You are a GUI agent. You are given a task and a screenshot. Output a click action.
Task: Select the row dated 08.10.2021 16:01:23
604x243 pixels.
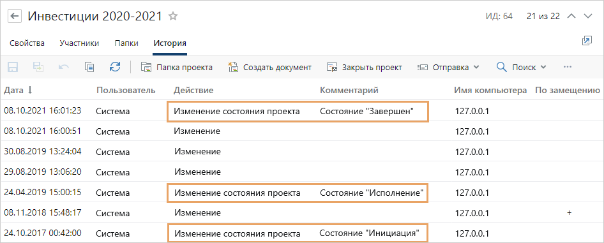[301, 111]
